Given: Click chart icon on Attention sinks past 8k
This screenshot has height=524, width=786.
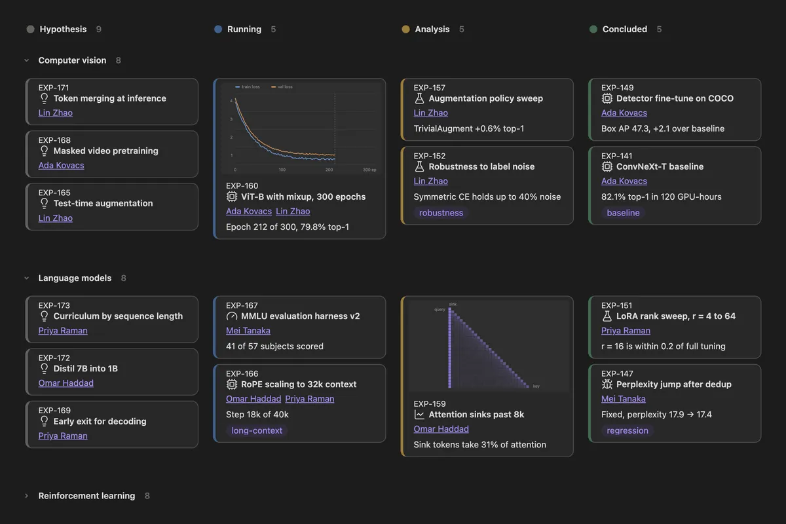Looking at the screenshot, I should point(419,415).
